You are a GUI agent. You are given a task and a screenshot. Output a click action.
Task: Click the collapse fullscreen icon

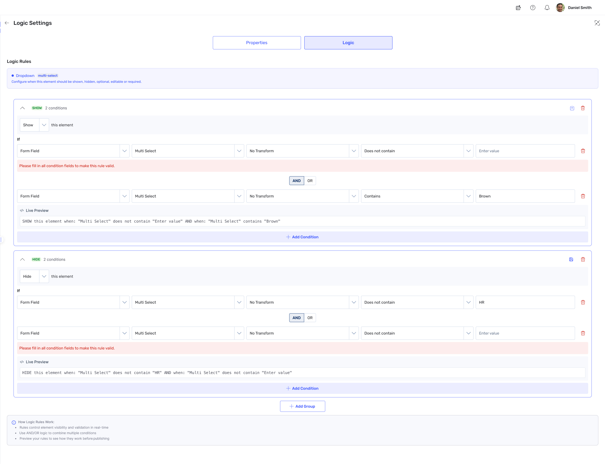pos(597,23)
